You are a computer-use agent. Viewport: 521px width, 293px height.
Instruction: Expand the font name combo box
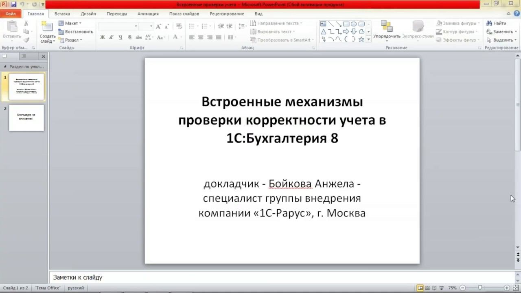click(136, 26)
